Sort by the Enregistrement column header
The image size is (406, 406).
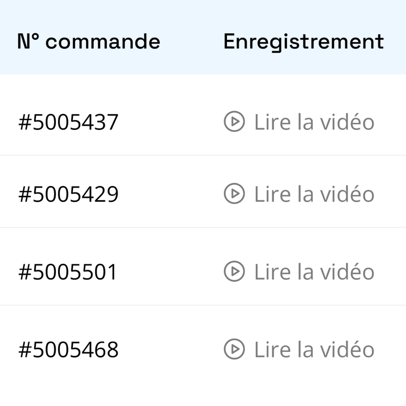coord(303,41)
